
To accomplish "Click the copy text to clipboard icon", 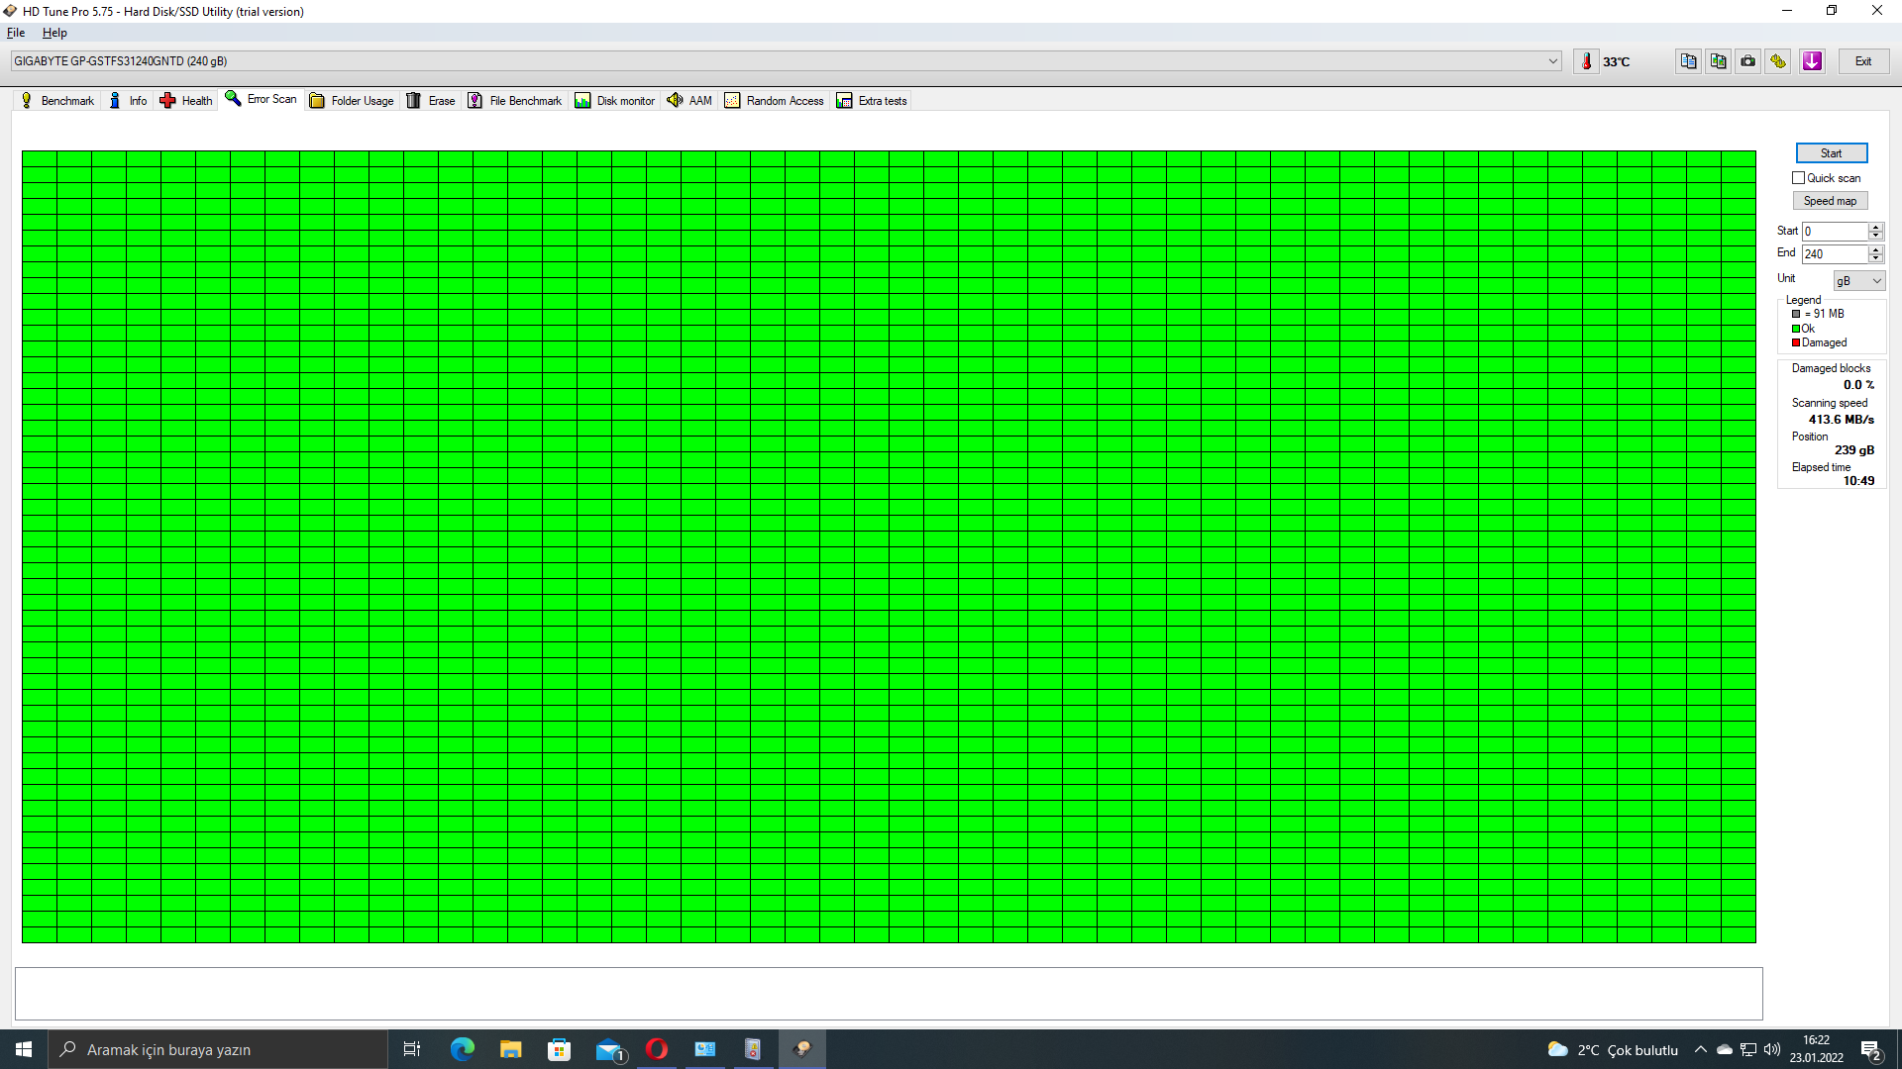I will [x=1688, y=61].
